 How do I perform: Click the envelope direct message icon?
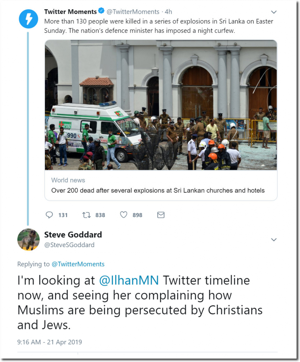point(161,215)
